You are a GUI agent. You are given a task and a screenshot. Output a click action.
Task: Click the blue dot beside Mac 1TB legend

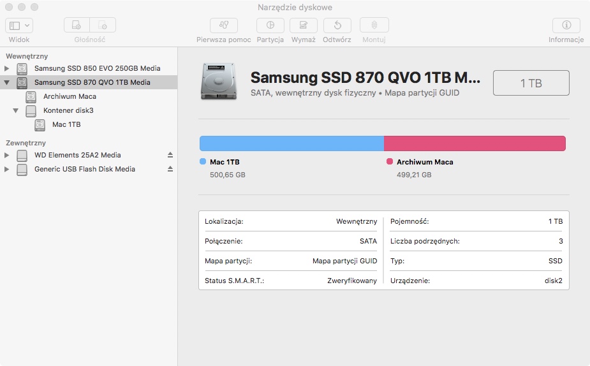[x=203, y=162]
